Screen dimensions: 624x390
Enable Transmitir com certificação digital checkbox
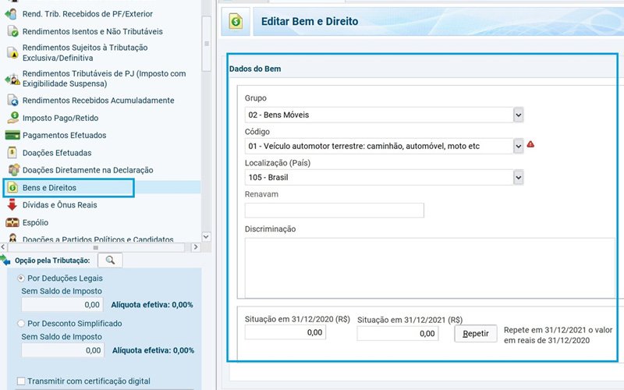click(x=21, y=381)
